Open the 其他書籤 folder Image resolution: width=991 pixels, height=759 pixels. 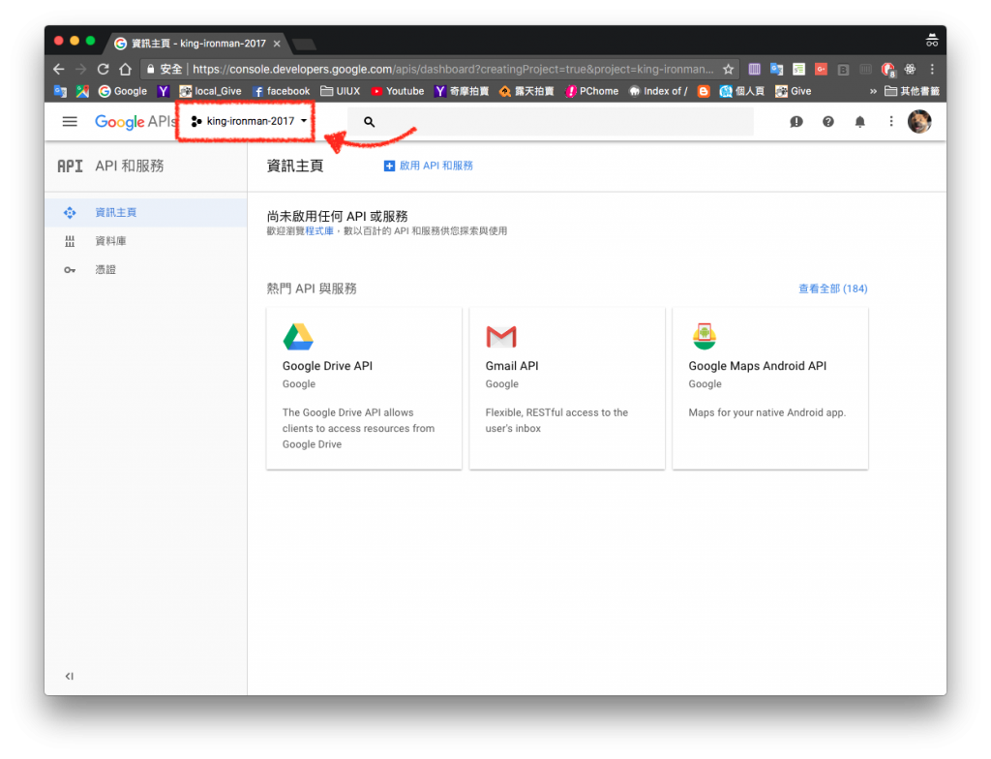coord(912,91)
